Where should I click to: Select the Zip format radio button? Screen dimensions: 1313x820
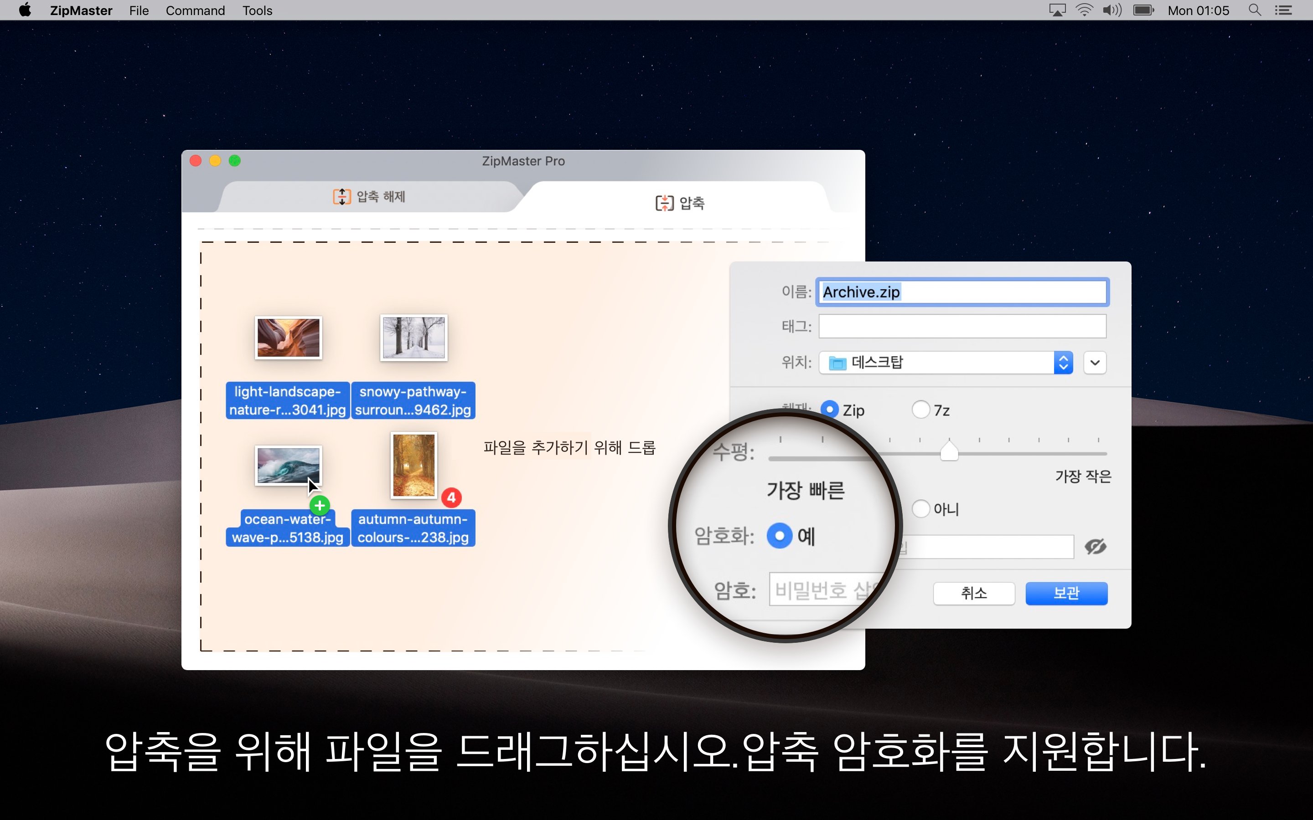[x=830, y=410]
